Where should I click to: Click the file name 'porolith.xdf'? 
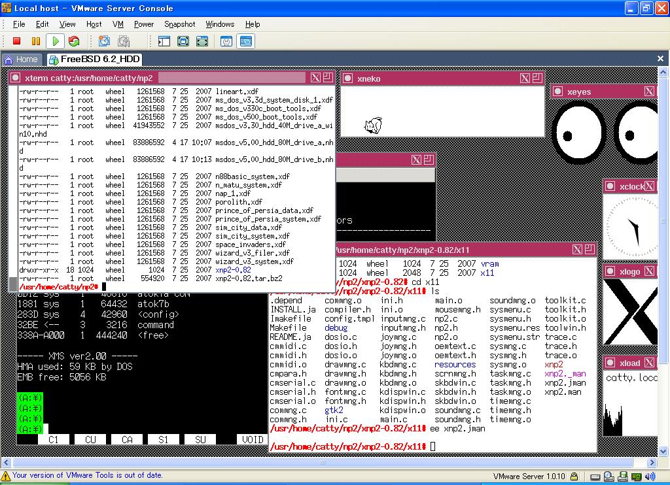(x=239, y=202)
